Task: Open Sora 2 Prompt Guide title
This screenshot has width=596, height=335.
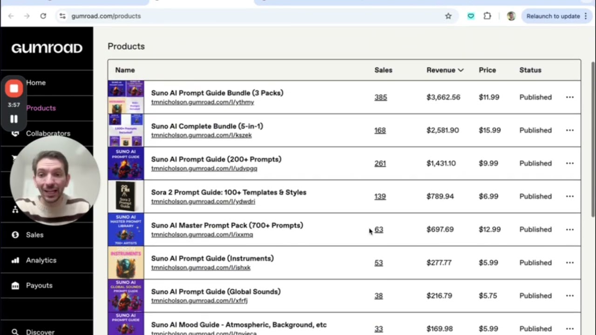Action: point(229,192)
